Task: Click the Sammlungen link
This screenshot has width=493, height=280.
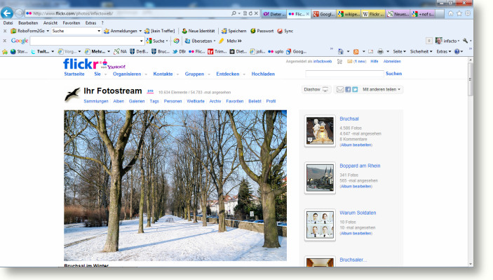Action: click(x=96, y=101)
